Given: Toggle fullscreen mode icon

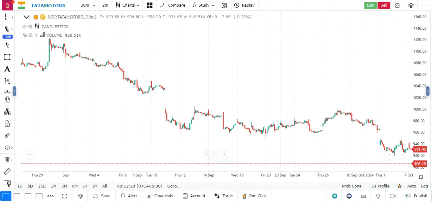Looking at the screenshot, I should click(64, 196).
